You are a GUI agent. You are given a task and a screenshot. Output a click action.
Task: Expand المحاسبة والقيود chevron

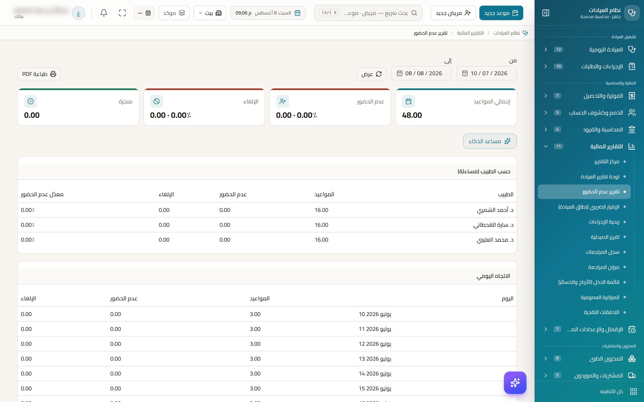point(546,129)
